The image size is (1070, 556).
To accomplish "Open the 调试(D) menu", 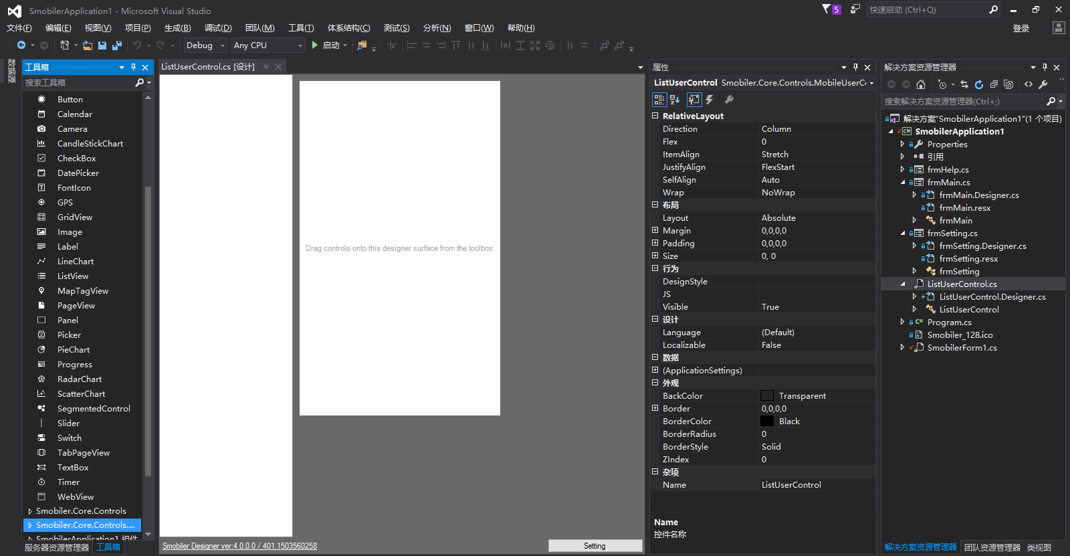I will 218,27.
